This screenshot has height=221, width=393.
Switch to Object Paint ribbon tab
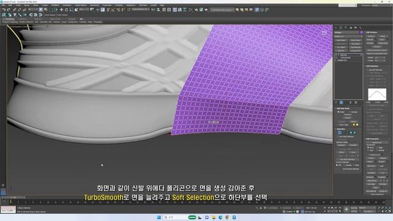[55, 19]
